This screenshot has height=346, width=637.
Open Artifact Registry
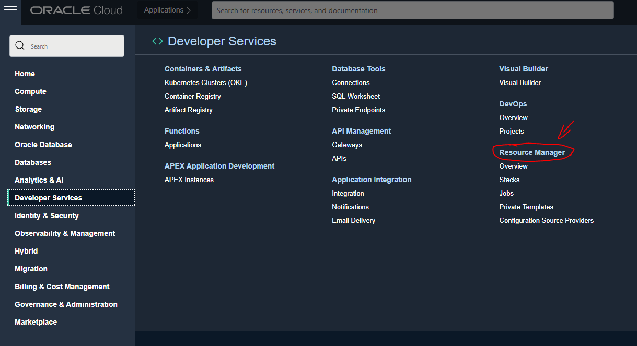coord(189,110)
